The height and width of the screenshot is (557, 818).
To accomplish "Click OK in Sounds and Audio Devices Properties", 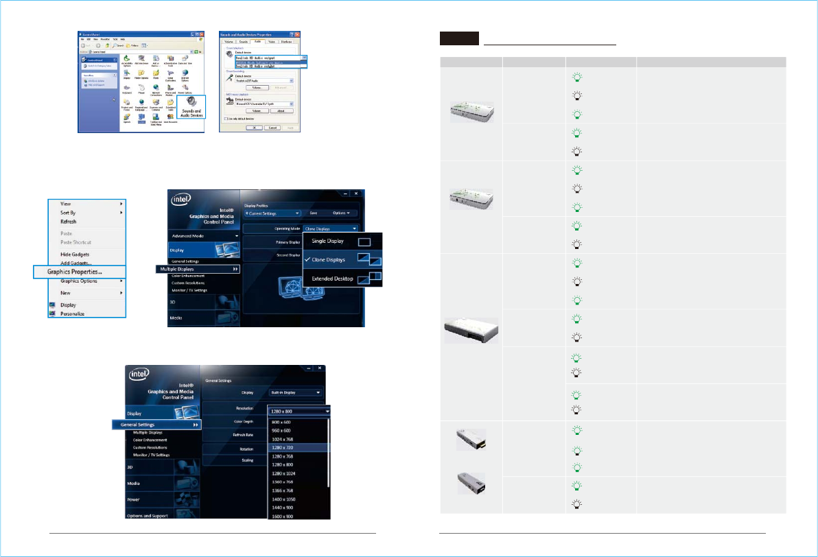I will point(254,128).
